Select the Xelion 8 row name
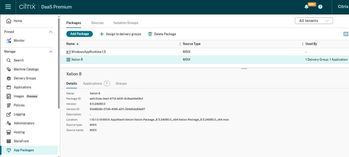This screenshot has height=157, width=349. [78, 59]
